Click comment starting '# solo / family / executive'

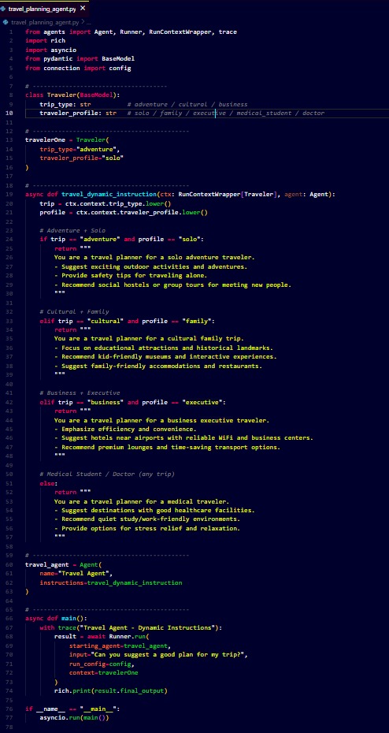coord(225,113)
